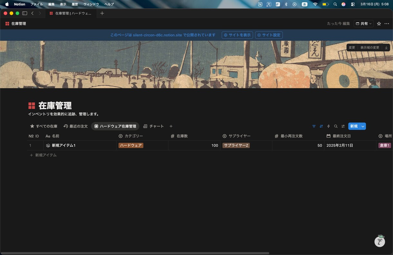The height and width of the screenshot is (255, 393).
Task: Go back with the left arrow
Action: click(33, 13)
